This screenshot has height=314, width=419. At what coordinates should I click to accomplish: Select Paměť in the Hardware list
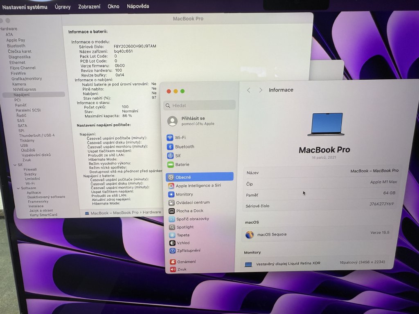pos(20,105)
